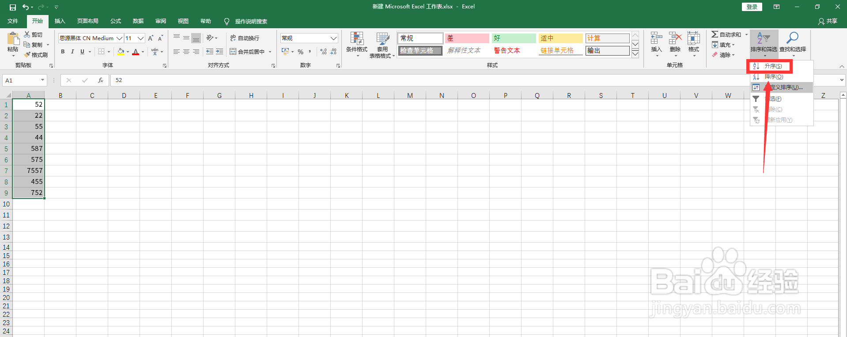Click the percent style button
Viewport: 847px width, 337px height.
tap(300, 52)
